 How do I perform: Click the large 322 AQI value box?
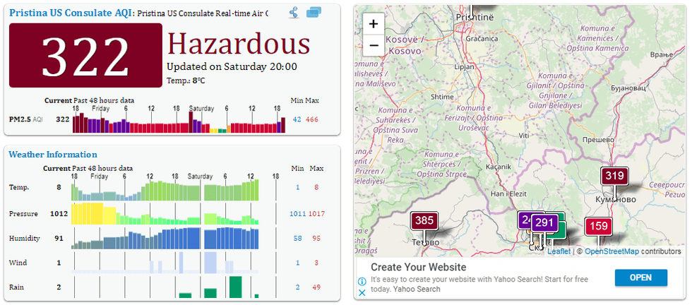tap(85, 56)
